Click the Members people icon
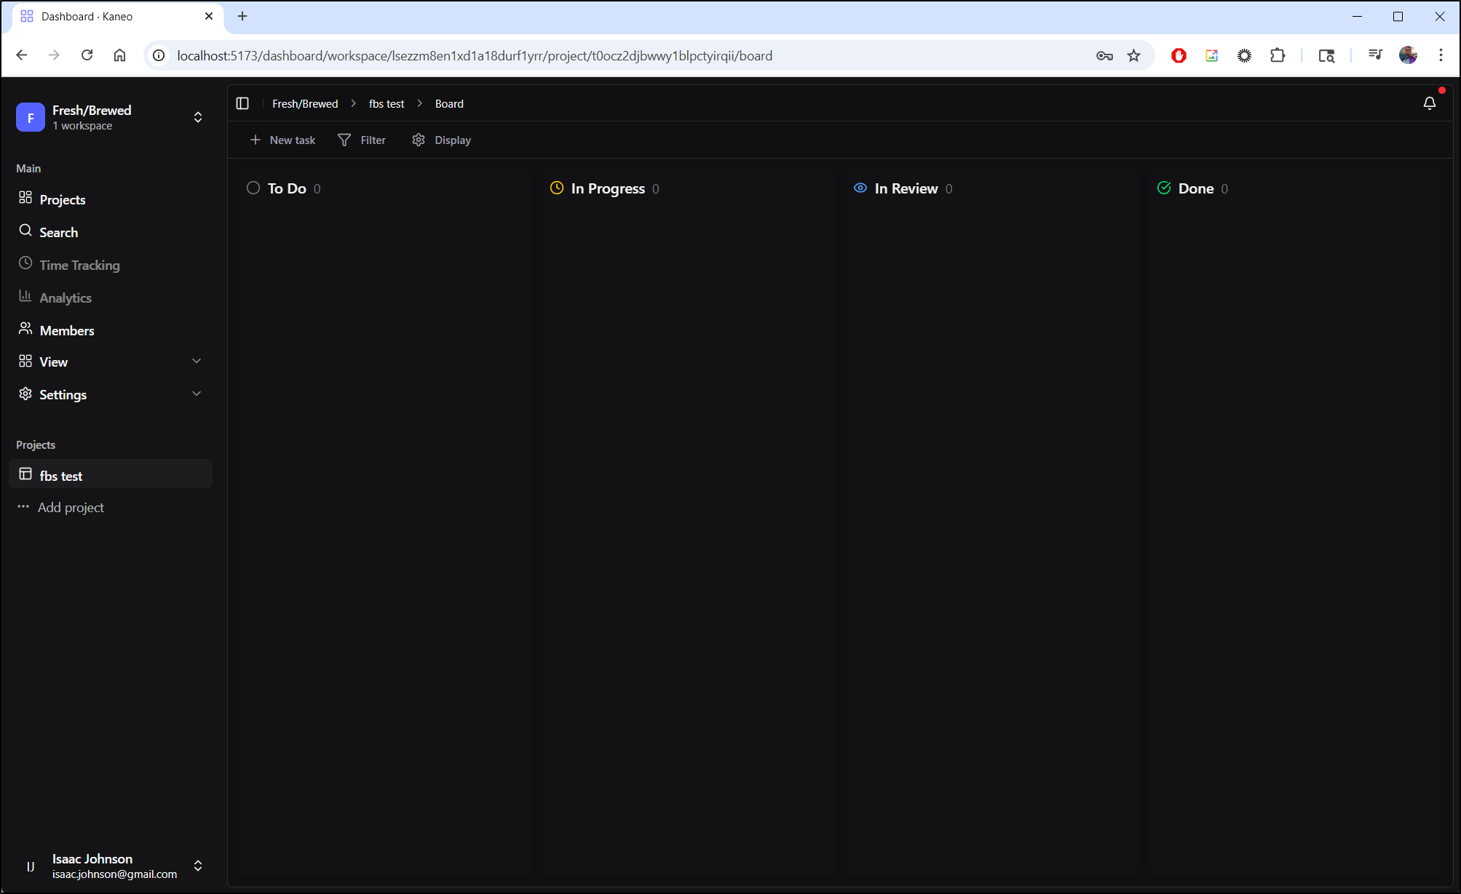The height and width of the screenshot is (894, 1461). 25,329
